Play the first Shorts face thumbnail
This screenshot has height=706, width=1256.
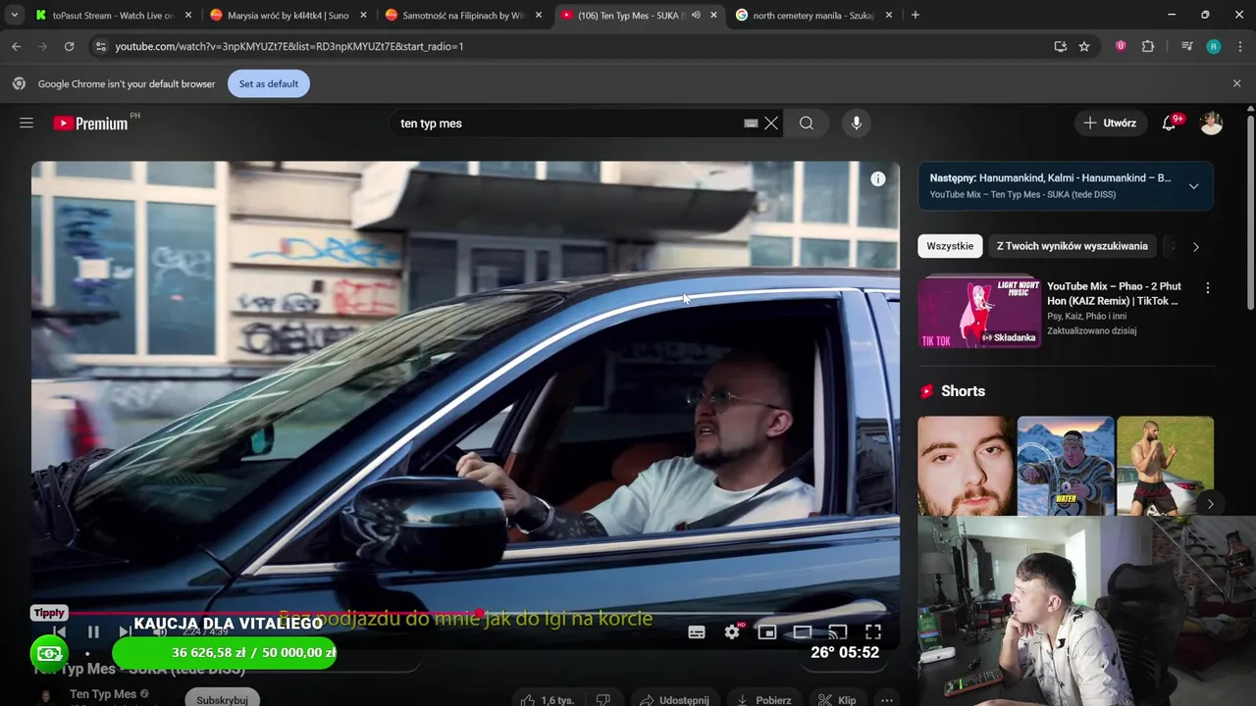coord(966,466)
